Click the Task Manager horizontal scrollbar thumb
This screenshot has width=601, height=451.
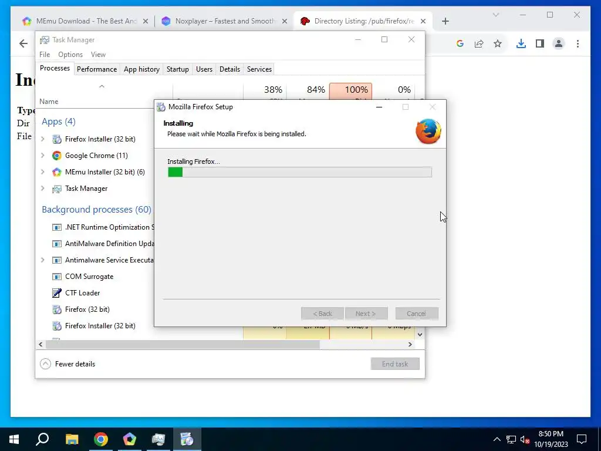183,344
